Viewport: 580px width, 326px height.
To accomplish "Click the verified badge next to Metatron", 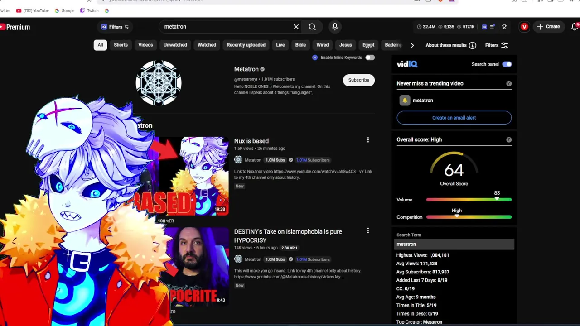I will point(262,69).
